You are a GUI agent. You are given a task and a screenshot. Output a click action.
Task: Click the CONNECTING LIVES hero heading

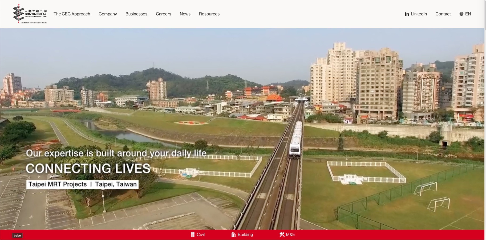pos(88,169)
